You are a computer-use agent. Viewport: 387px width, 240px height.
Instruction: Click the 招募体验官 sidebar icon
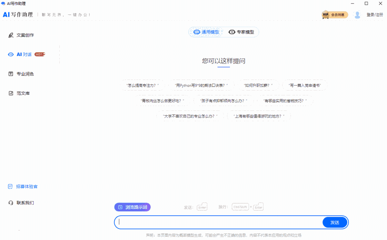[x=10, y=187]
